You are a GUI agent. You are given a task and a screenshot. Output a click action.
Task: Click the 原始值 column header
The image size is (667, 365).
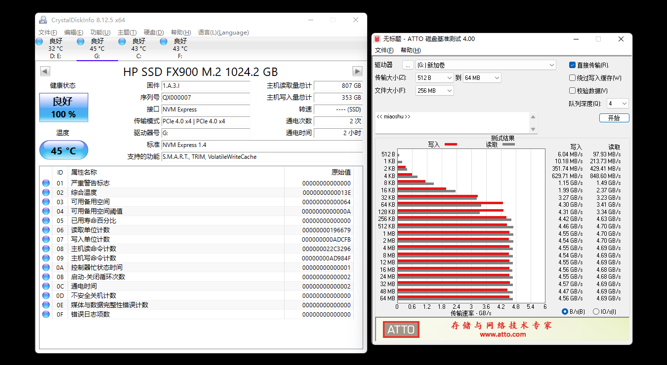click(319, 172)
